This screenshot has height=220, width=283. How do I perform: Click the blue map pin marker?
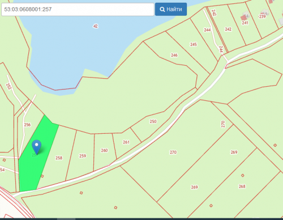[37, 147]
